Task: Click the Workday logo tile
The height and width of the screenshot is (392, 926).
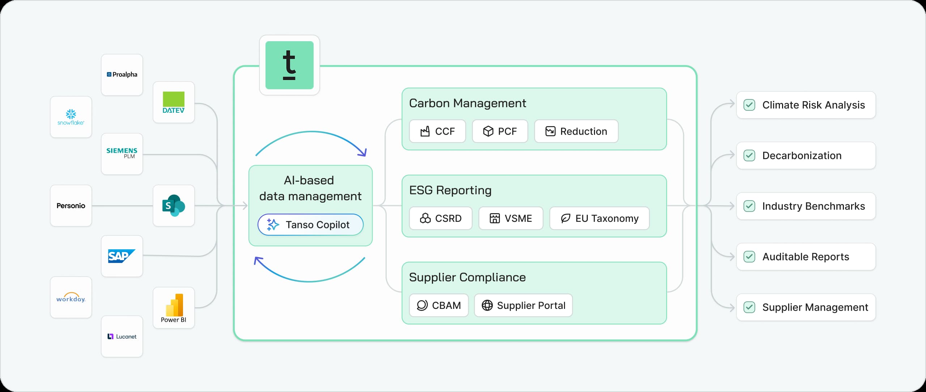Action: click(71, 298)
